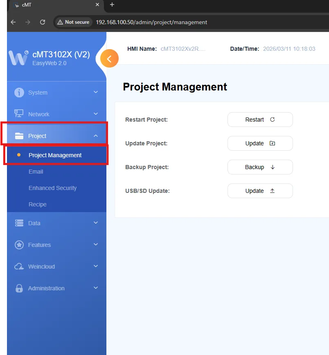Open Enhanced Security submenu item
The image size is (329, 355).
(56, 188)
